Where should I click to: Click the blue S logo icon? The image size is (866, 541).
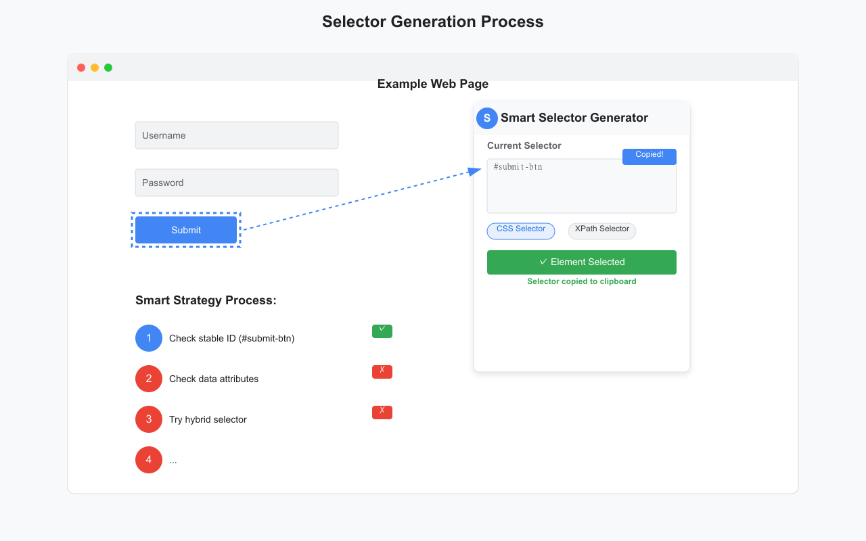pos(487,118)
